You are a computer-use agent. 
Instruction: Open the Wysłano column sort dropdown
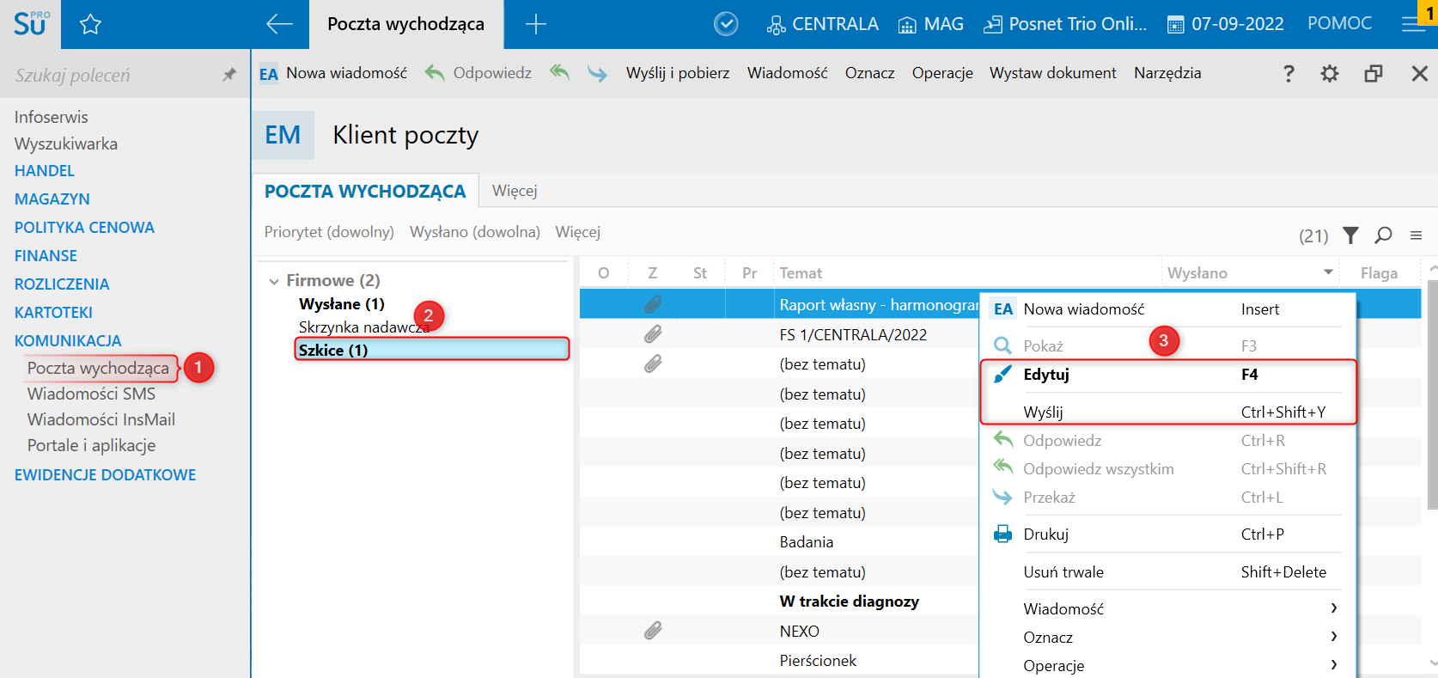[1328, 272]
